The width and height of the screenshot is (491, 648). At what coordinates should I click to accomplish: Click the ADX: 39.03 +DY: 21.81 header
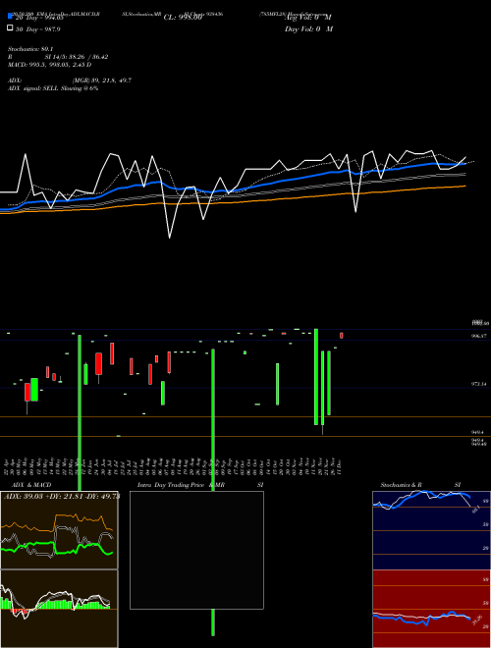click(62, 496)
